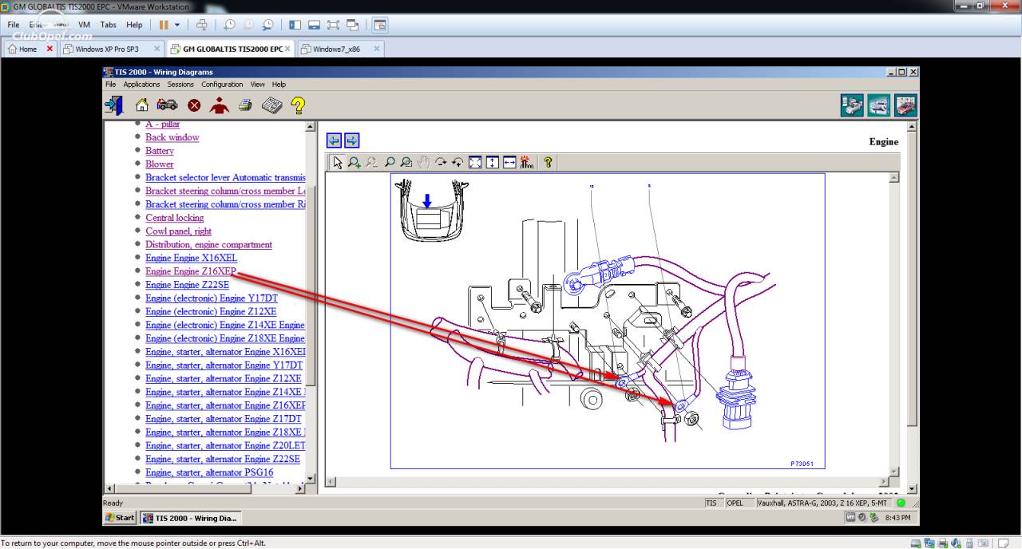1022x549 pixels.
Task: Select the zoom in magnifier tool
Action: click(x=355, y=162)
